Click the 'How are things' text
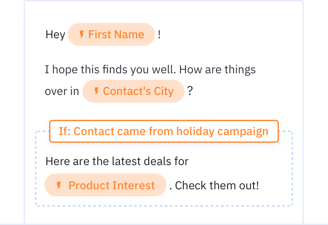Image resolution: width=328 pixels, height=225 pixels. pyautogui.click(x=218, y=69)
